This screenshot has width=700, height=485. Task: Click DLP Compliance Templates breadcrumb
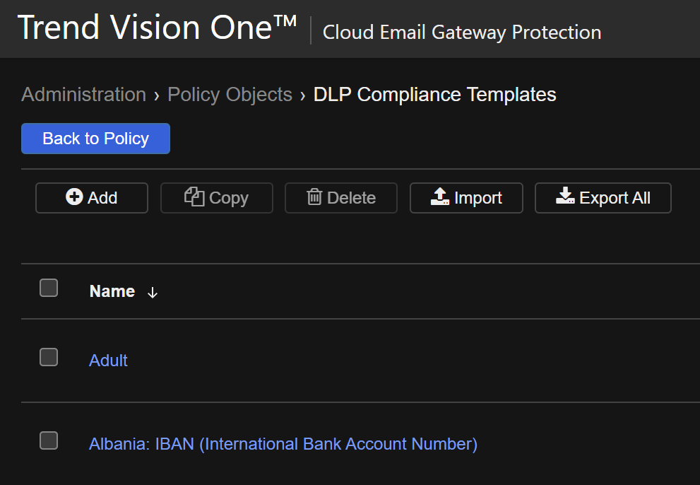pyautogui.click(x=434, y=95)
